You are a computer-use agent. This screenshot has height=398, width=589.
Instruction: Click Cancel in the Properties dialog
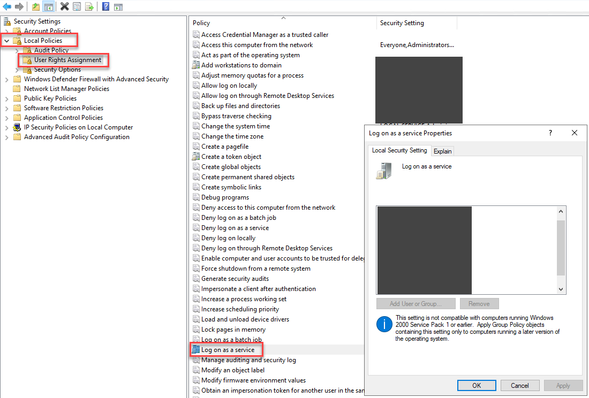tap(519, 385)
